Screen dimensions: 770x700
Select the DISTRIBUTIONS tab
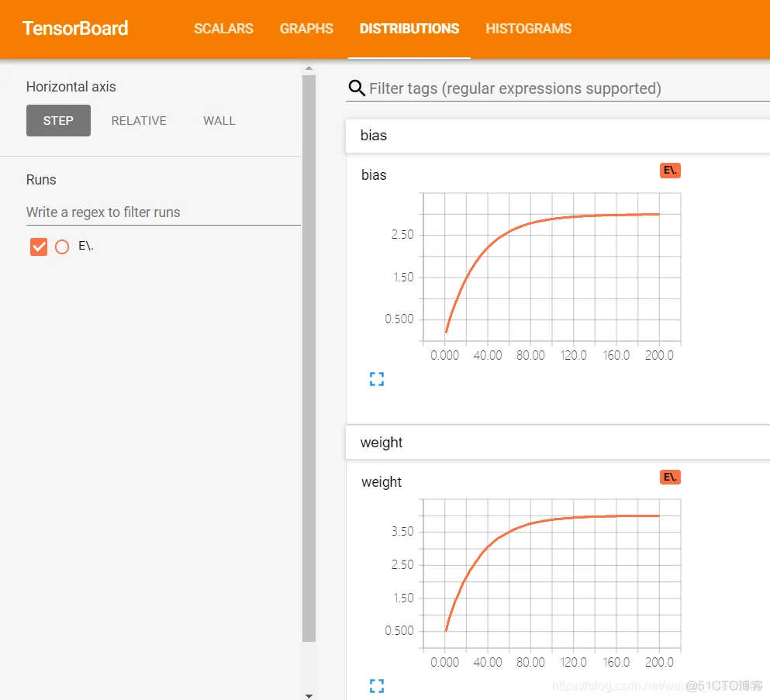coord(409,29)
